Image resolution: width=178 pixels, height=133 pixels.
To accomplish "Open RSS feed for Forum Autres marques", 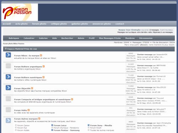I will point(39,118).
